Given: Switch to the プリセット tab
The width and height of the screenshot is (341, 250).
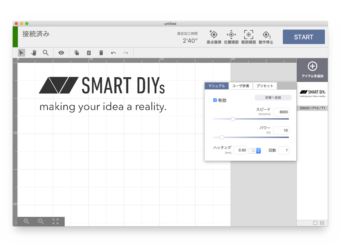Looking at the screenshot, I should tap(264, 85).
